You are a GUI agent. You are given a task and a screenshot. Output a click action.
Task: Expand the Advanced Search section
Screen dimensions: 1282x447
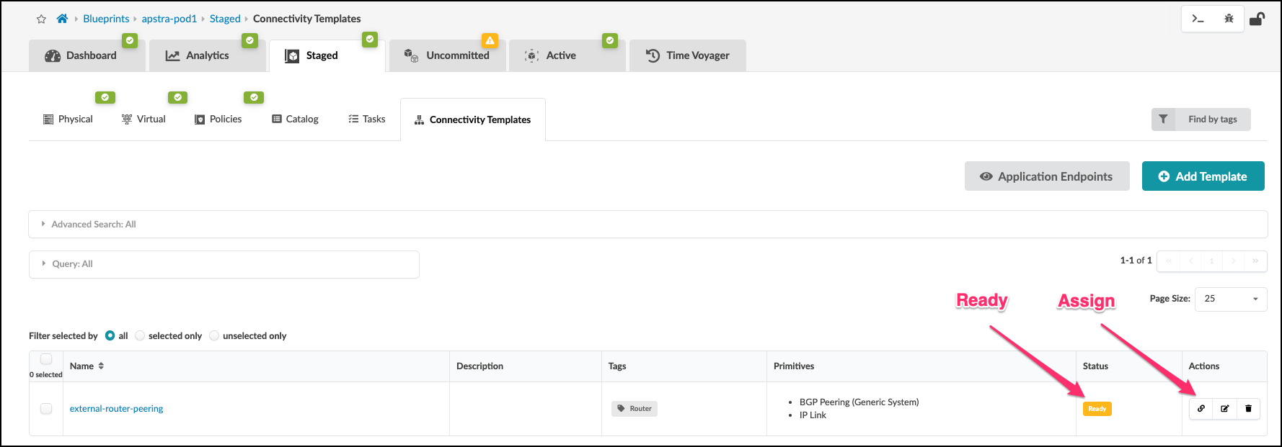89,224
